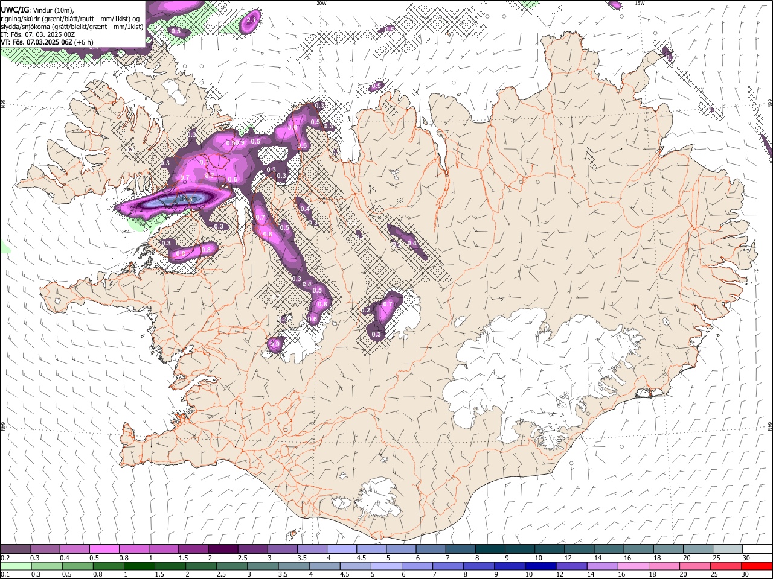Pick white upper swatch at 30

tap(757, 549)
